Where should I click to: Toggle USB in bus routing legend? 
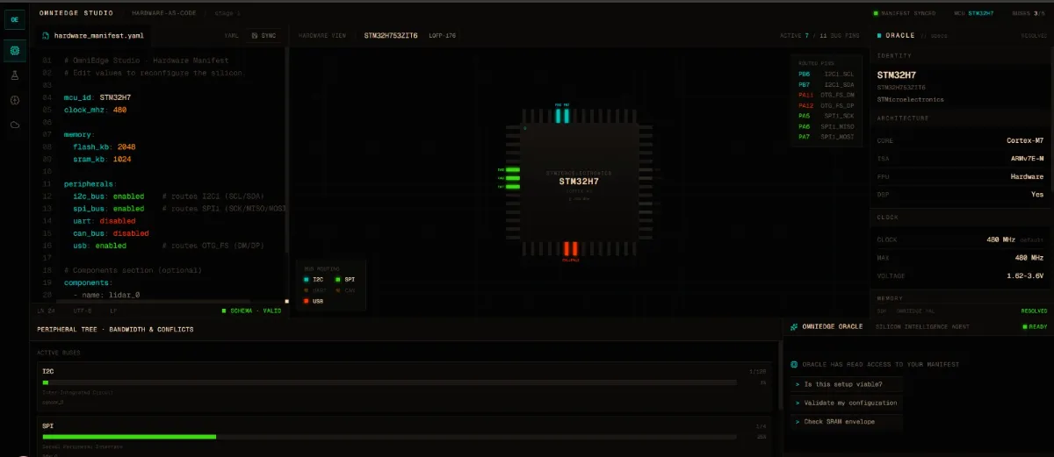[314, 301]
